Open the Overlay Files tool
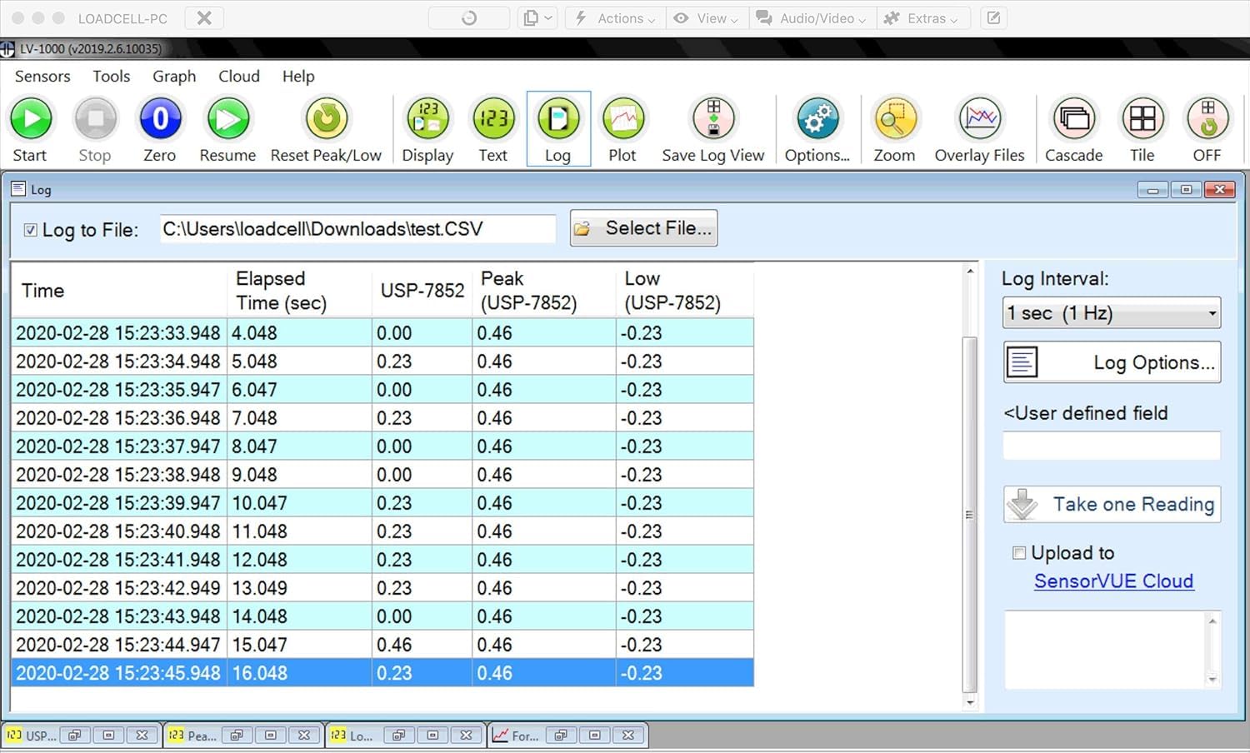The height and width of the screenshot is (753, 1250). [x=979, y=119]
